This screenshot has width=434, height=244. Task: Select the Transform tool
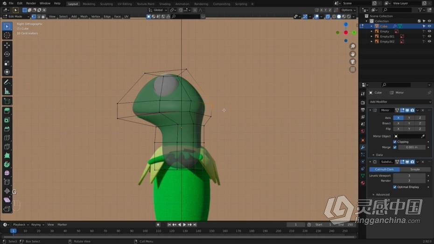[x=7, y=72]
